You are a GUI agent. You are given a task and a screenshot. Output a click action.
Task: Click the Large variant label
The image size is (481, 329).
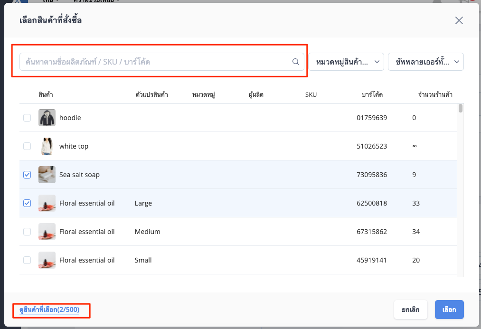143,203
